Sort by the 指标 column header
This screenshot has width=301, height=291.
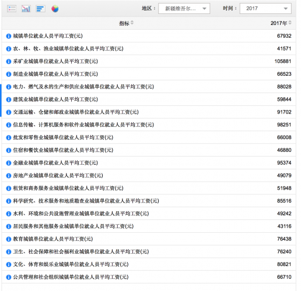tap(126, 23)
